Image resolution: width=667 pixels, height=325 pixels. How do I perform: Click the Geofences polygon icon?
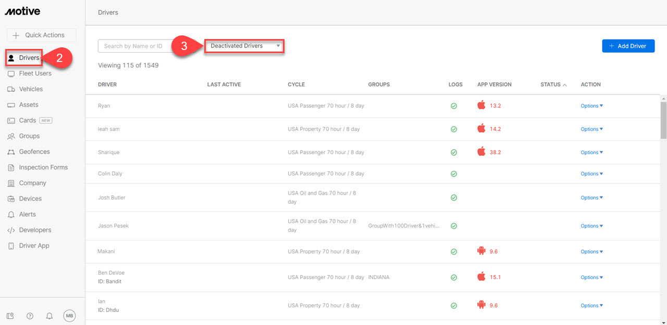point(11,152)
